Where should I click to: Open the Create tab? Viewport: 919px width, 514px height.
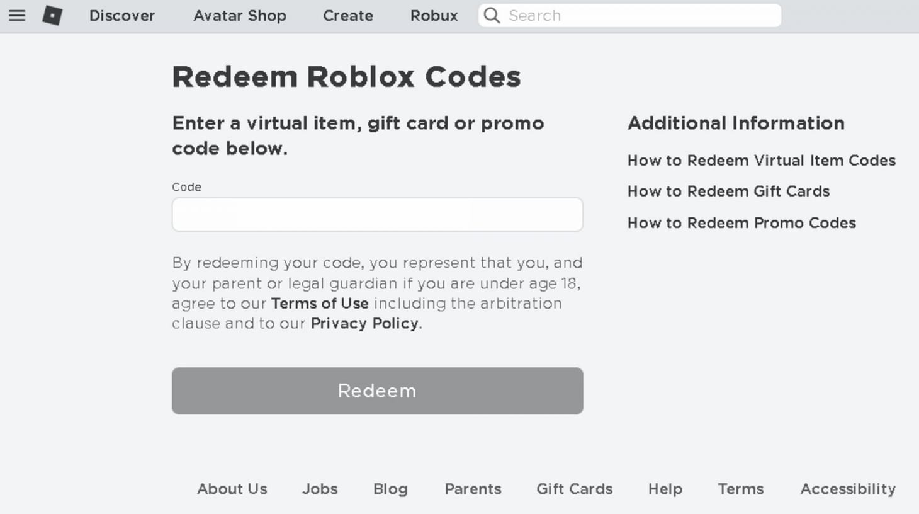(347, 16)
